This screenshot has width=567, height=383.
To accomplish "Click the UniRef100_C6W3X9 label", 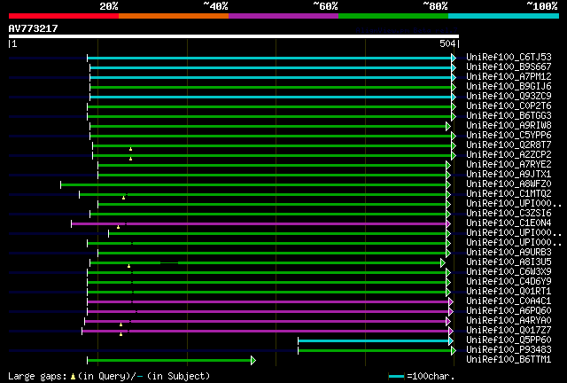I will tap(509, 272).
